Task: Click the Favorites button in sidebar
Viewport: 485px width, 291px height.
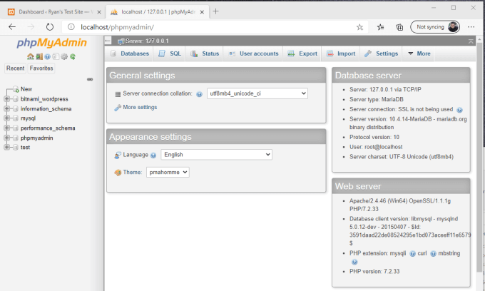Action: pyautogui.click(x=41, y=68)
